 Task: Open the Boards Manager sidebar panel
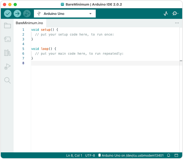tap(7, 39)
